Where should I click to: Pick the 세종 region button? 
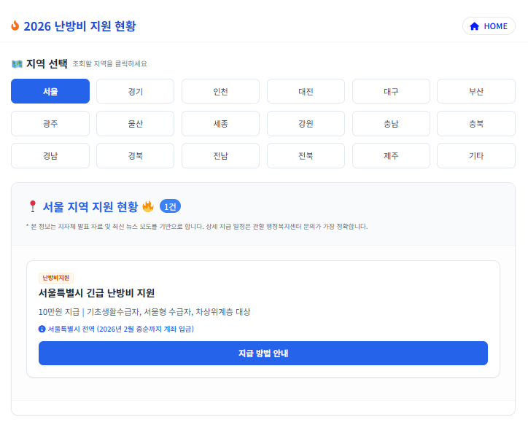[220, 123]
